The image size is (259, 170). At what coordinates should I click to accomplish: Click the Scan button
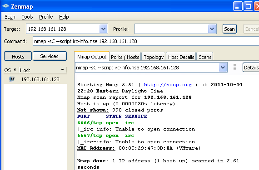[x=229, y=29]
